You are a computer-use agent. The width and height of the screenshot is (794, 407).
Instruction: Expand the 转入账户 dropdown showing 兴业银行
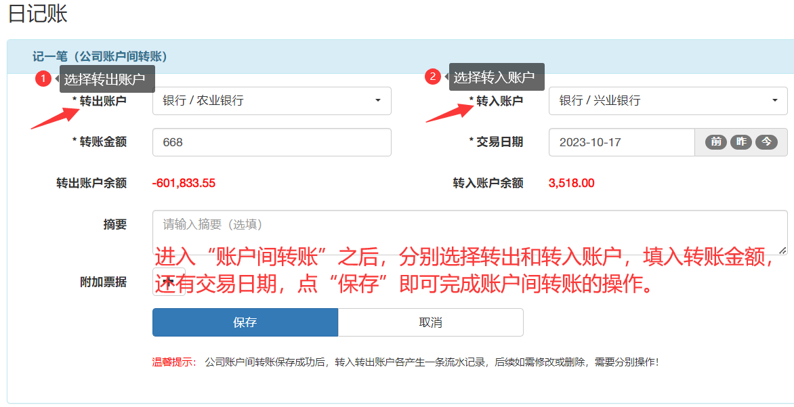[x=667, y=101]
